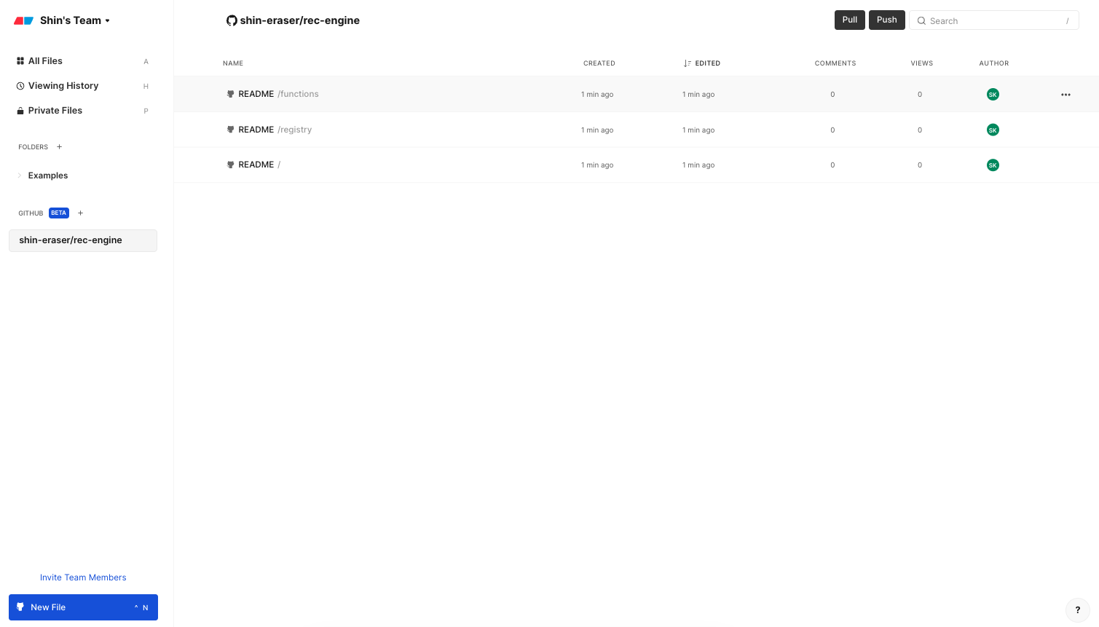The height and width of the screenshot is (627, 1099).
Task: Open the help question mark button
Action: (1078, 610)
